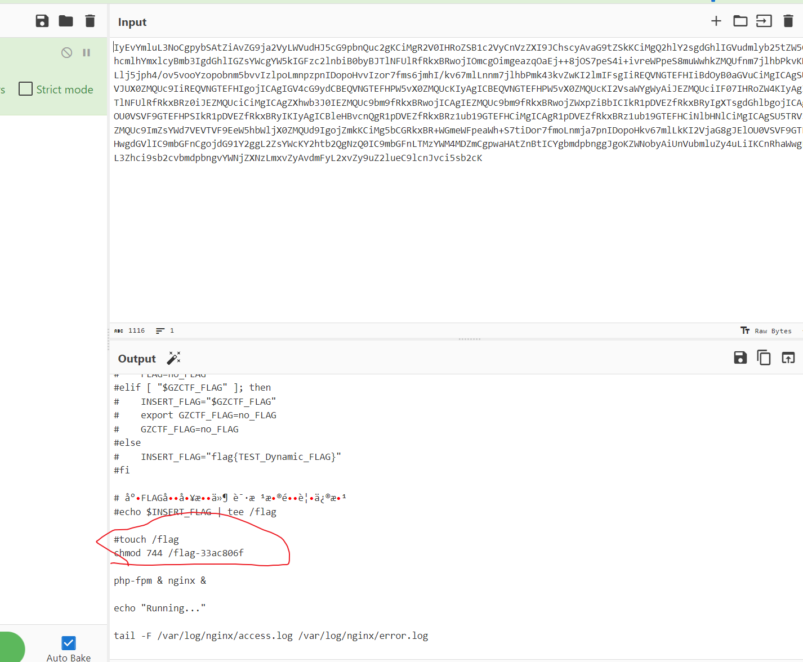
Task: Add a new input tab with plus icon
Action: (x=716, y=21)
